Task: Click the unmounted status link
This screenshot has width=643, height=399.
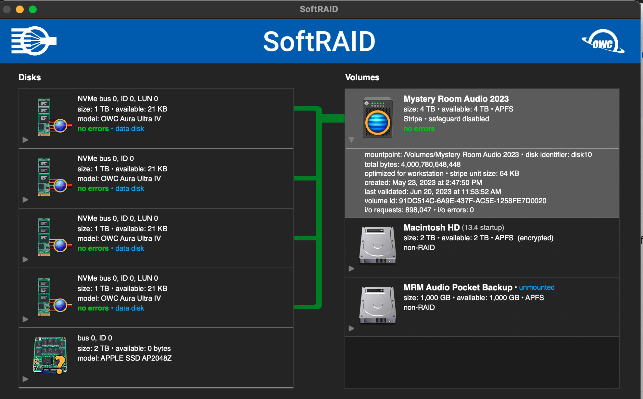Action: (536, 287)
